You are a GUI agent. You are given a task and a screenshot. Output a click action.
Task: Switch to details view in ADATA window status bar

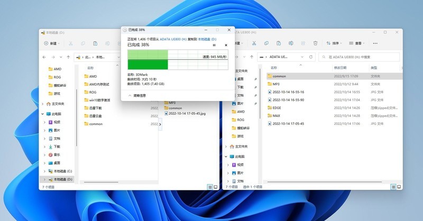(393, 187)
